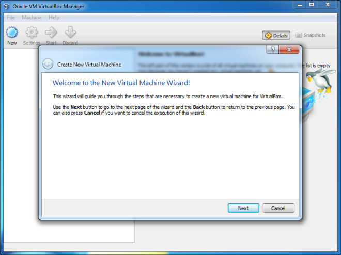This screenshot has height=255, width=341.
Task: Minimize the VirtualBox Manager window
Action: pyautogui.click(x=300, y=5)
